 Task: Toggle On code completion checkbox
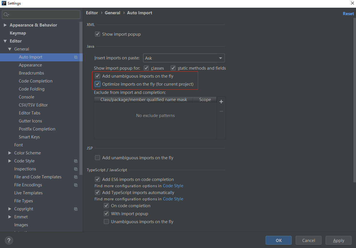106,206
